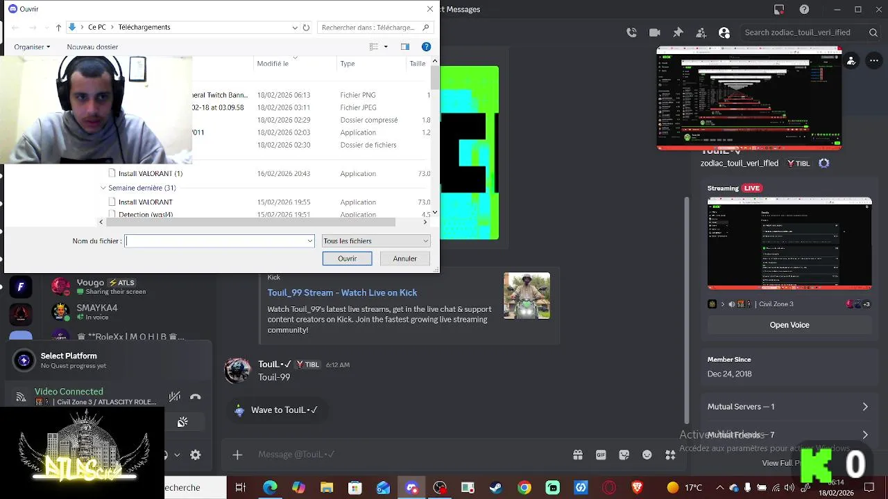Click the Ouvrir button
Screen dimensions: 888x499
(x=347, y=259)
